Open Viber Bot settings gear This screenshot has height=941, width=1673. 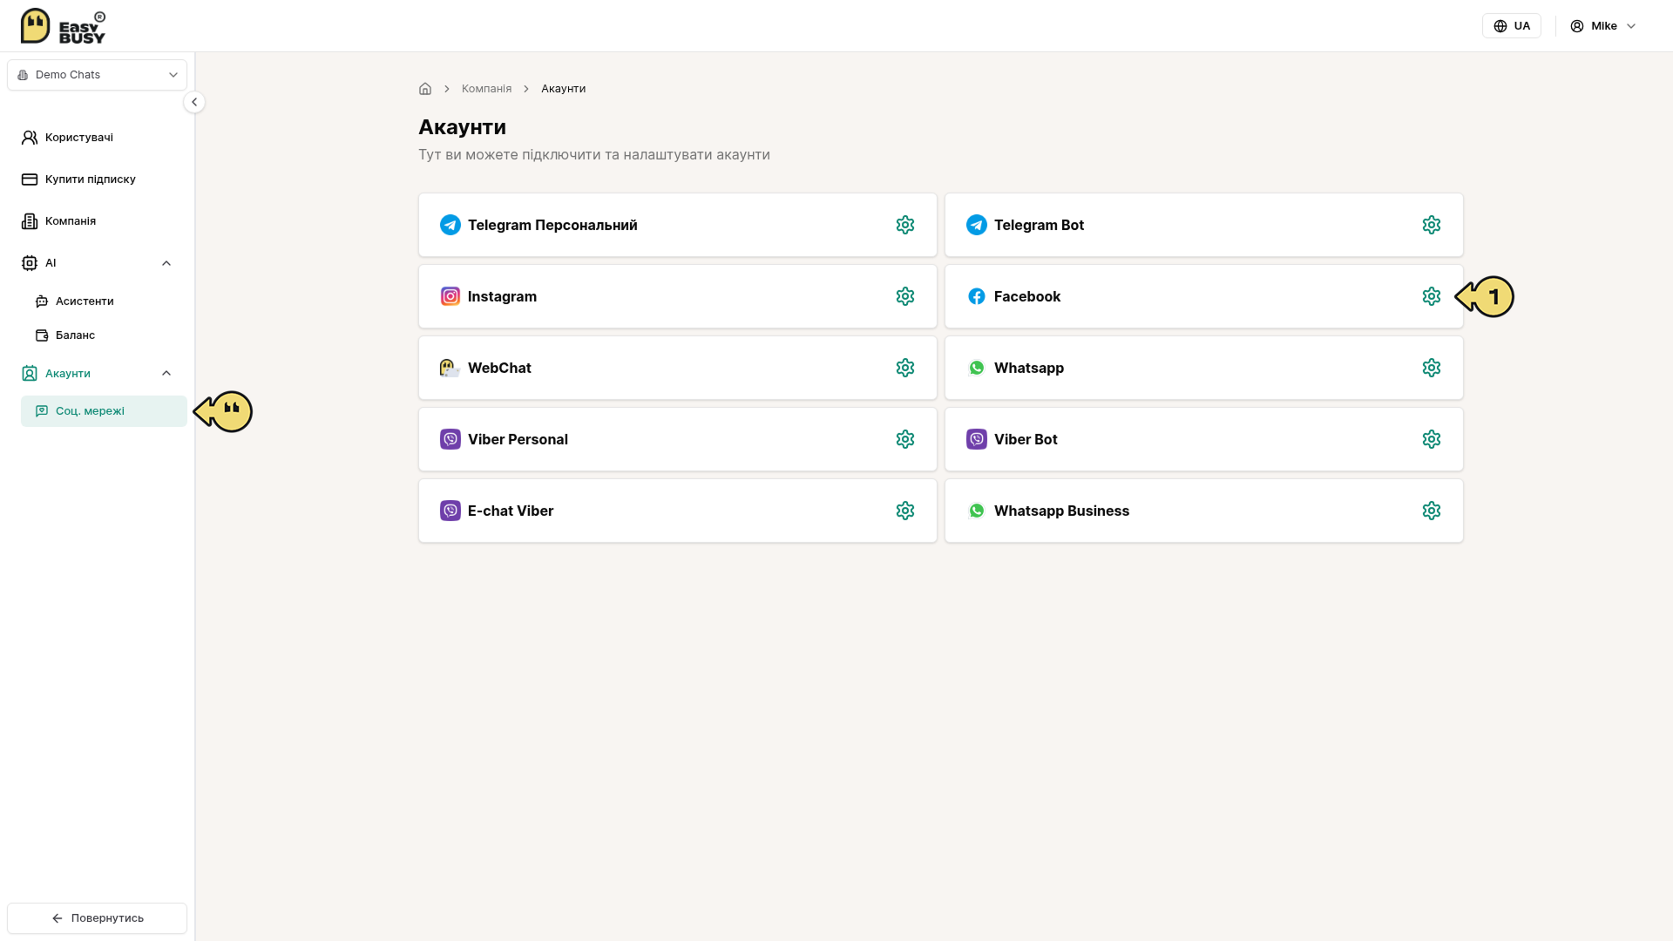[x=1432, y=439]
